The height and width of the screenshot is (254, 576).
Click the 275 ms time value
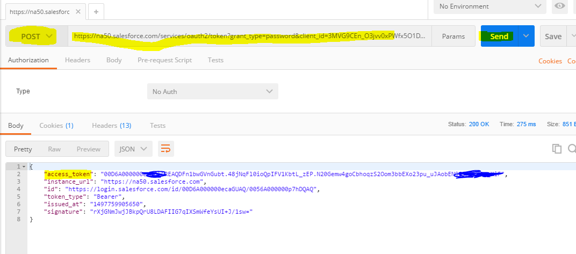tap(527, 124)
